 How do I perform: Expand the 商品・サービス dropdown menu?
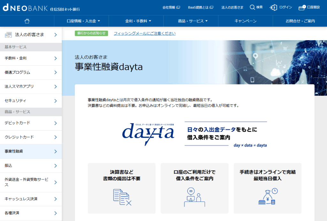pyautogui.click(x=193, y=21)
